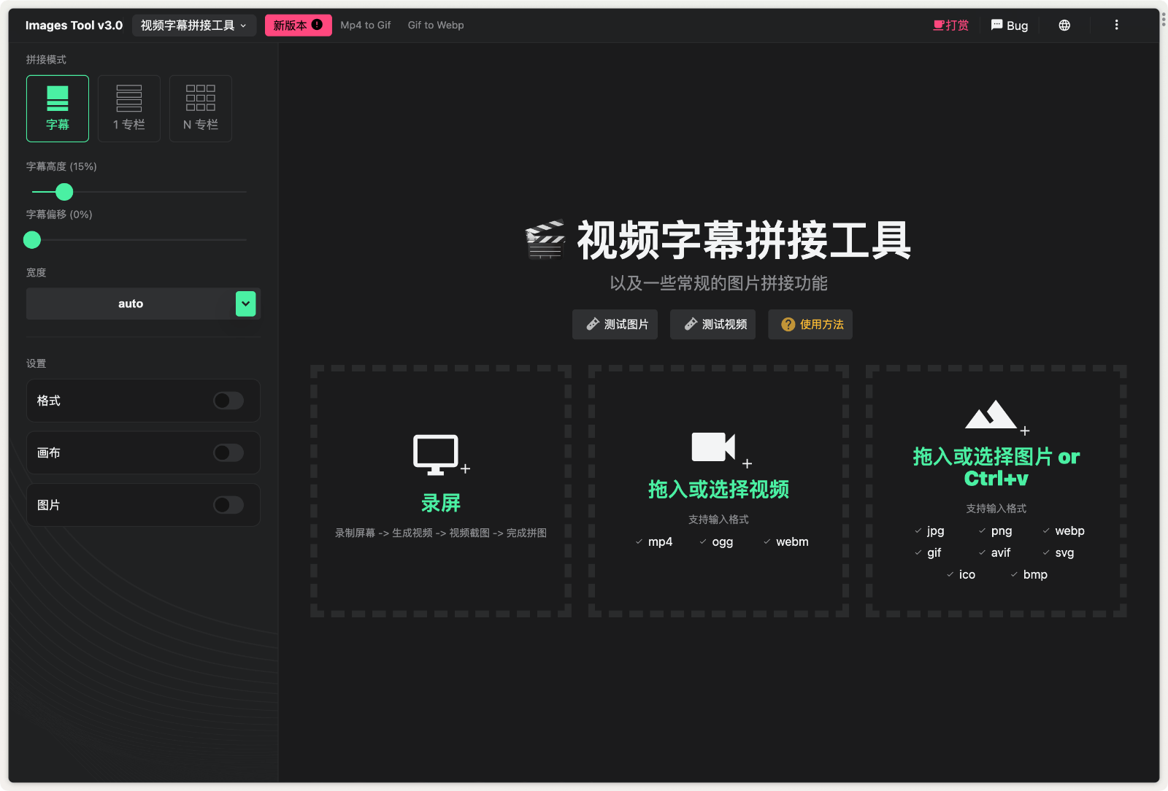Image resolution: width=1168 pixels, height=791 pixels.
Task: Click the globe language icon
Action: point(1064,25)
